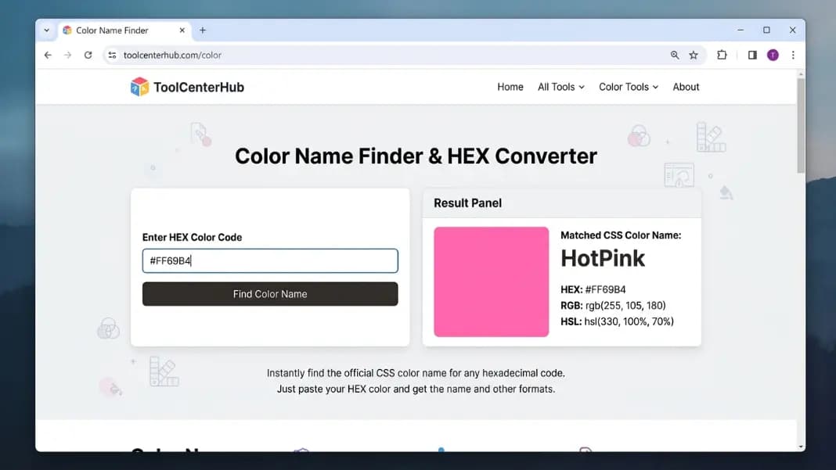Screen dimensions: 836x470
Task: Click the zoom magnifier icon in address bar
Action: pos(675,55)
